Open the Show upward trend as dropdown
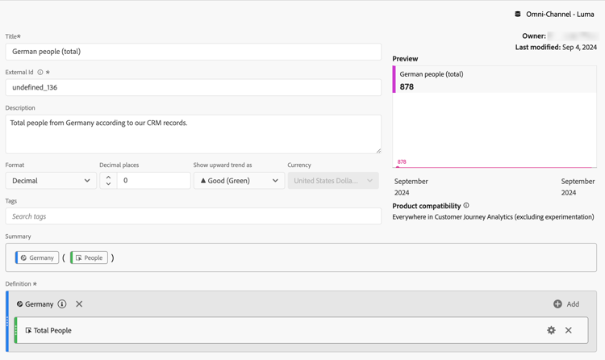Screen dimensions: 605x360 pos(239,181)
